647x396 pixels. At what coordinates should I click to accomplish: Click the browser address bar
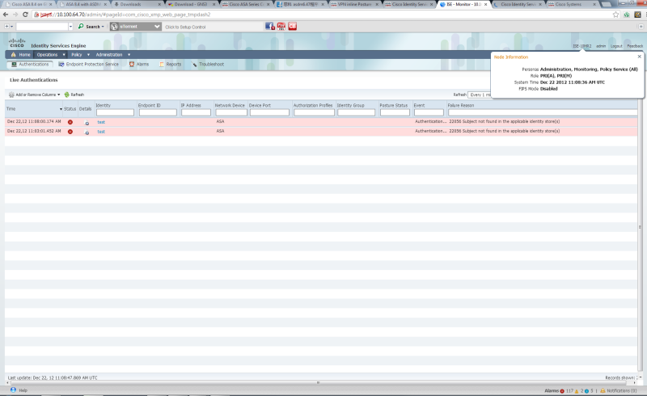(322, 15)
